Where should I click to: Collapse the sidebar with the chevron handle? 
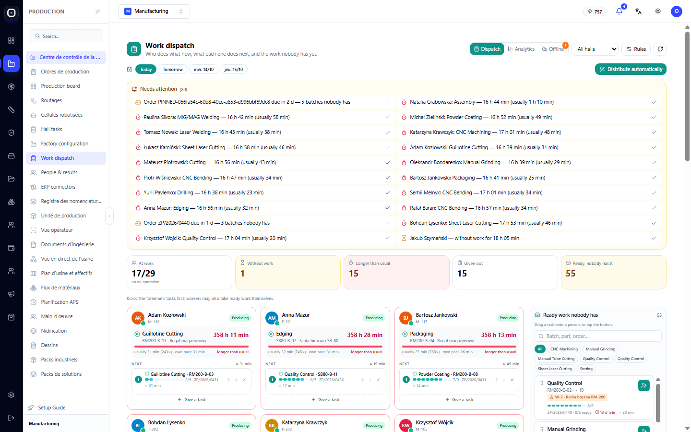109,216
